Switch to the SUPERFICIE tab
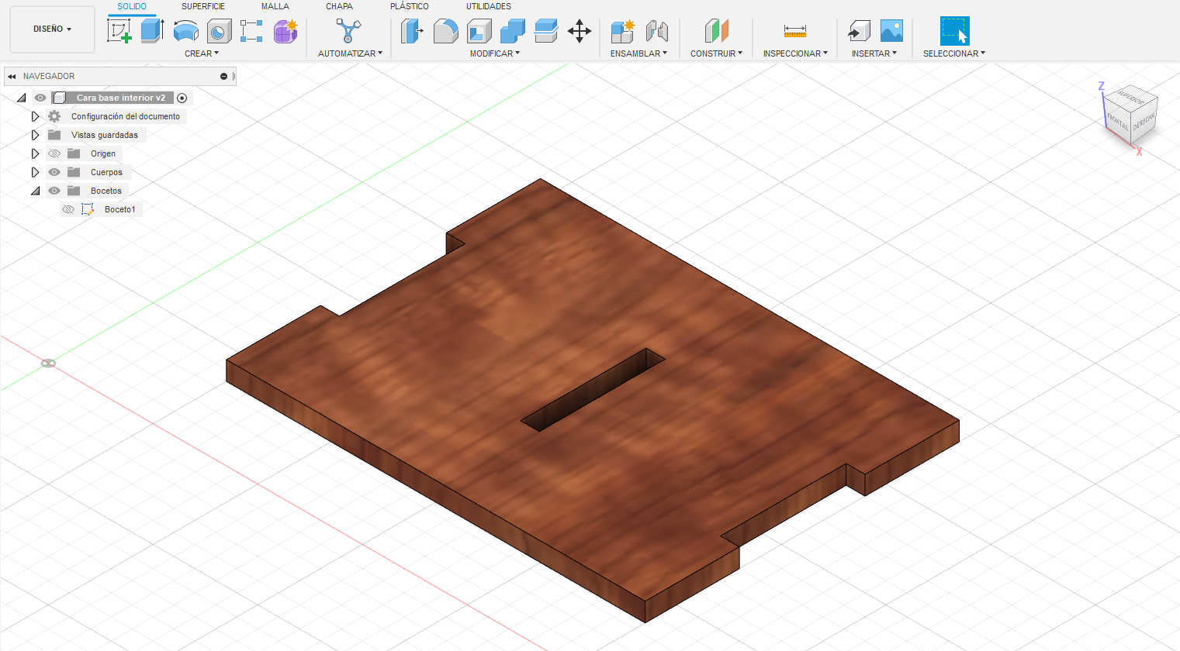Viewport: 1180px width, 651px height. pos(203,6)
